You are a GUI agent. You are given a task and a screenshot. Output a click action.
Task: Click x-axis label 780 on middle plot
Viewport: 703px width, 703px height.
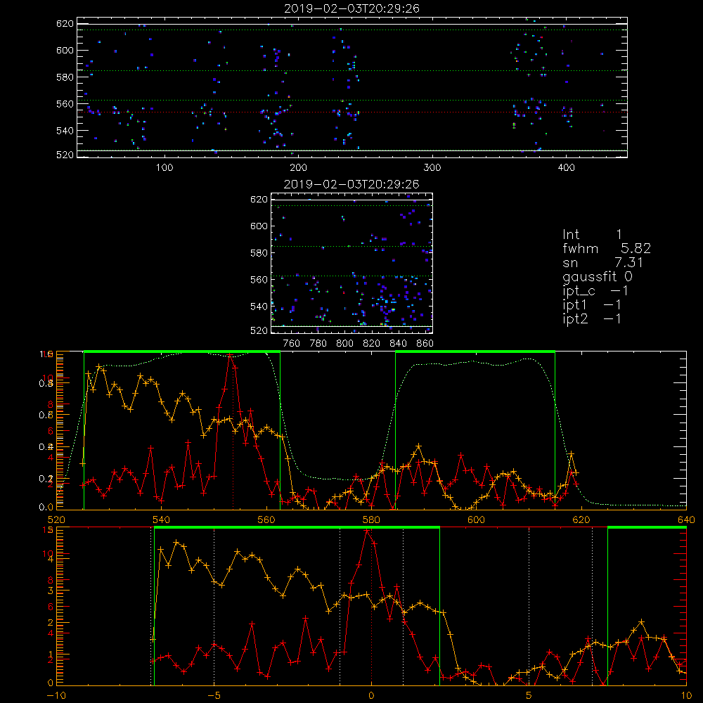coord(318,344)
